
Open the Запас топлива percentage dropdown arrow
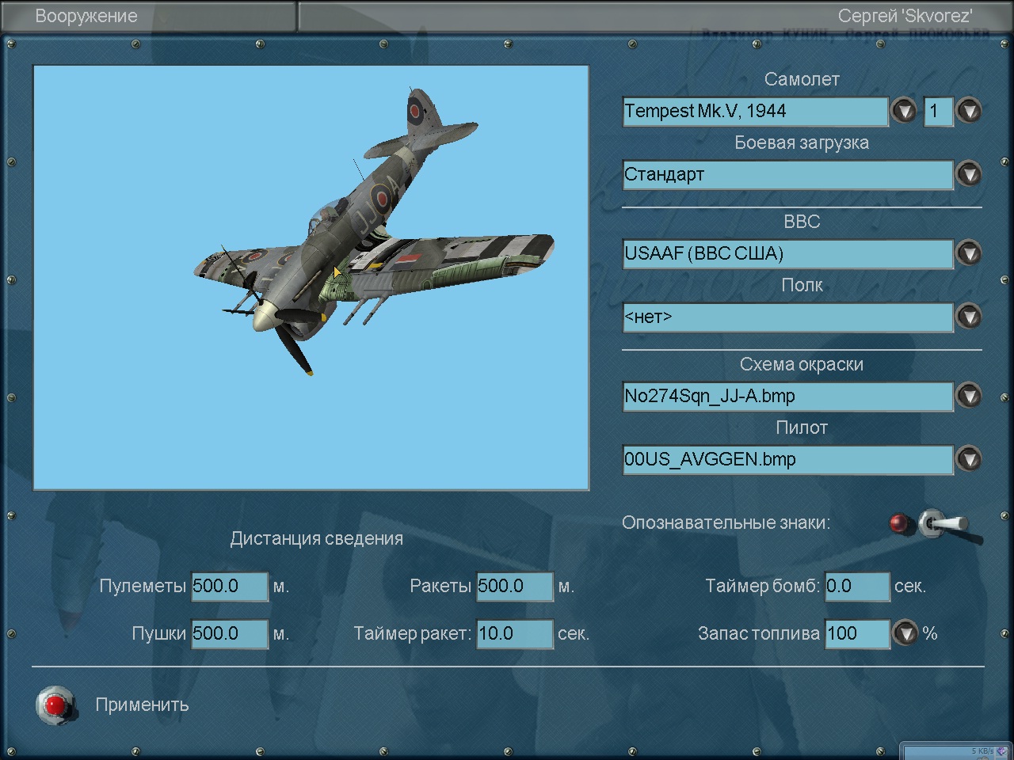[905, 633]
